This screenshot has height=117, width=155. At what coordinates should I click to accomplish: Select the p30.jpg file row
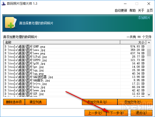(75, 63)
